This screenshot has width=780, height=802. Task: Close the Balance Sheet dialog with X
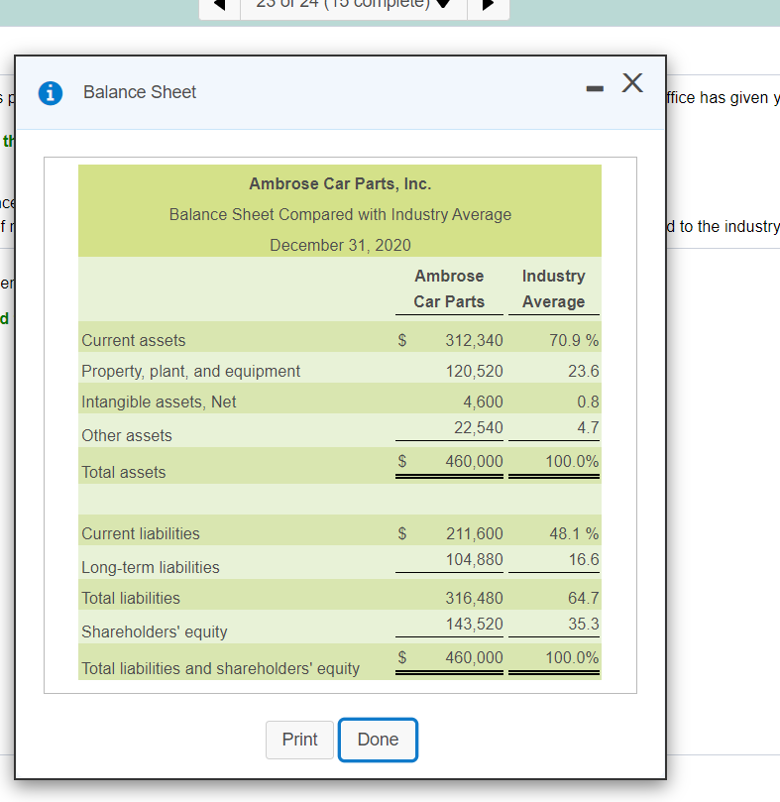click(x=632, y=82)
